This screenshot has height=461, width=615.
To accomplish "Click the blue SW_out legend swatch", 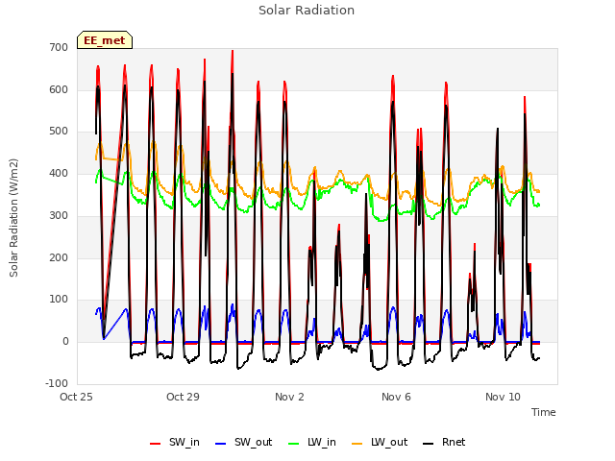I will click(x=221, y=444).
